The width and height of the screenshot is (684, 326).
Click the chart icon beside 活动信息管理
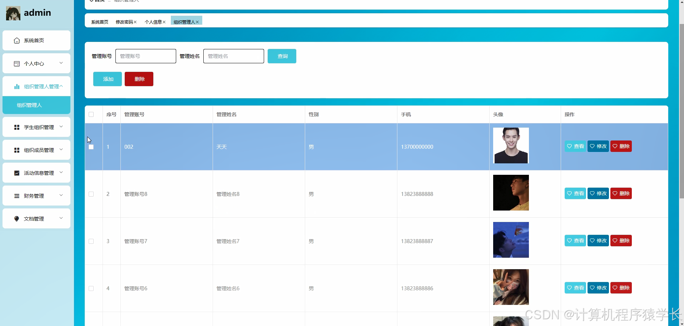coord(17,173)
